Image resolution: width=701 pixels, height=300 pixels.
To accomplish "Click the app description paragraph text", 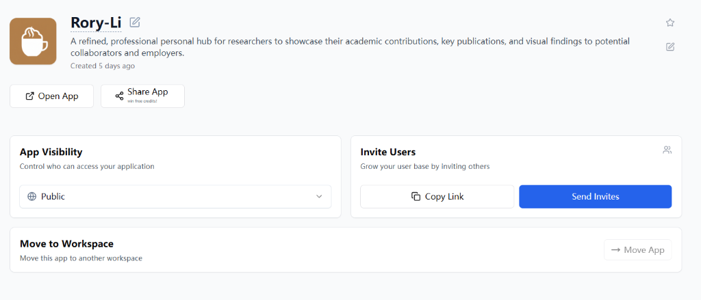I will 350,47.
